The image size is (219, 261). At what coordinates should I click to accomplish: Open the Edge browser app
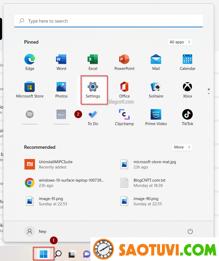click(30, 62)
